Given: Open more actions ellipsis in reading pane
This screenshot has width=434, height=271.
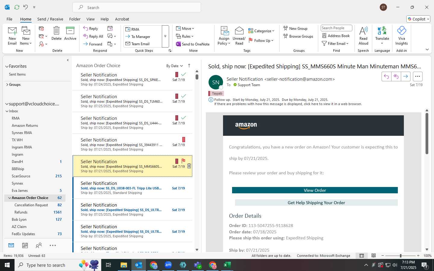Looking at the screenshot, I should [x=417, y=76].
